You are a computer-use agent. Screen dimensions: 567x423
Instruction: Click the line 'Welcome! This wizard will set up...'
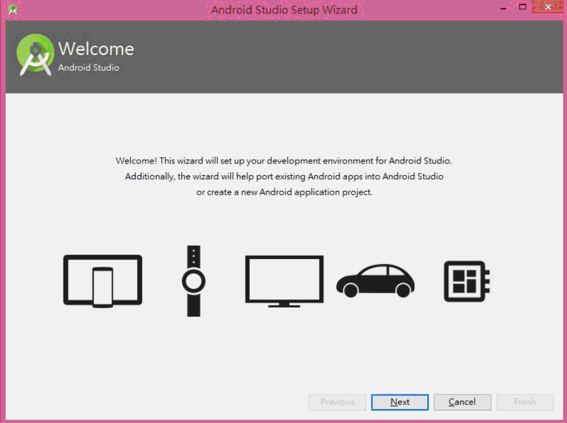coord(284,161)
